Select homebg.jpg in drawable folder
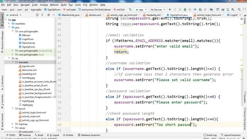This screenshot has height=139, width=247. coord(27,78)
